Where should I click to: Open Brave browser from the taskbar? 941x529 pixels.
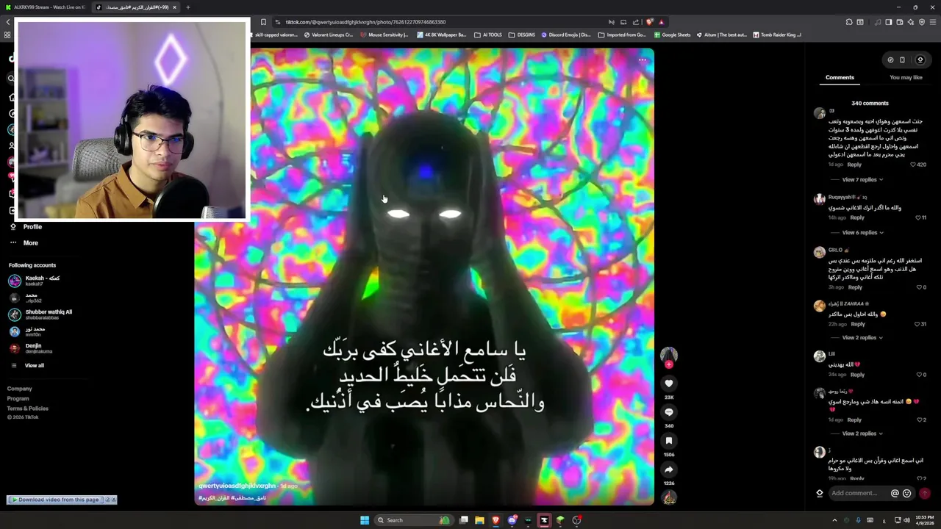tap(495, 520)
